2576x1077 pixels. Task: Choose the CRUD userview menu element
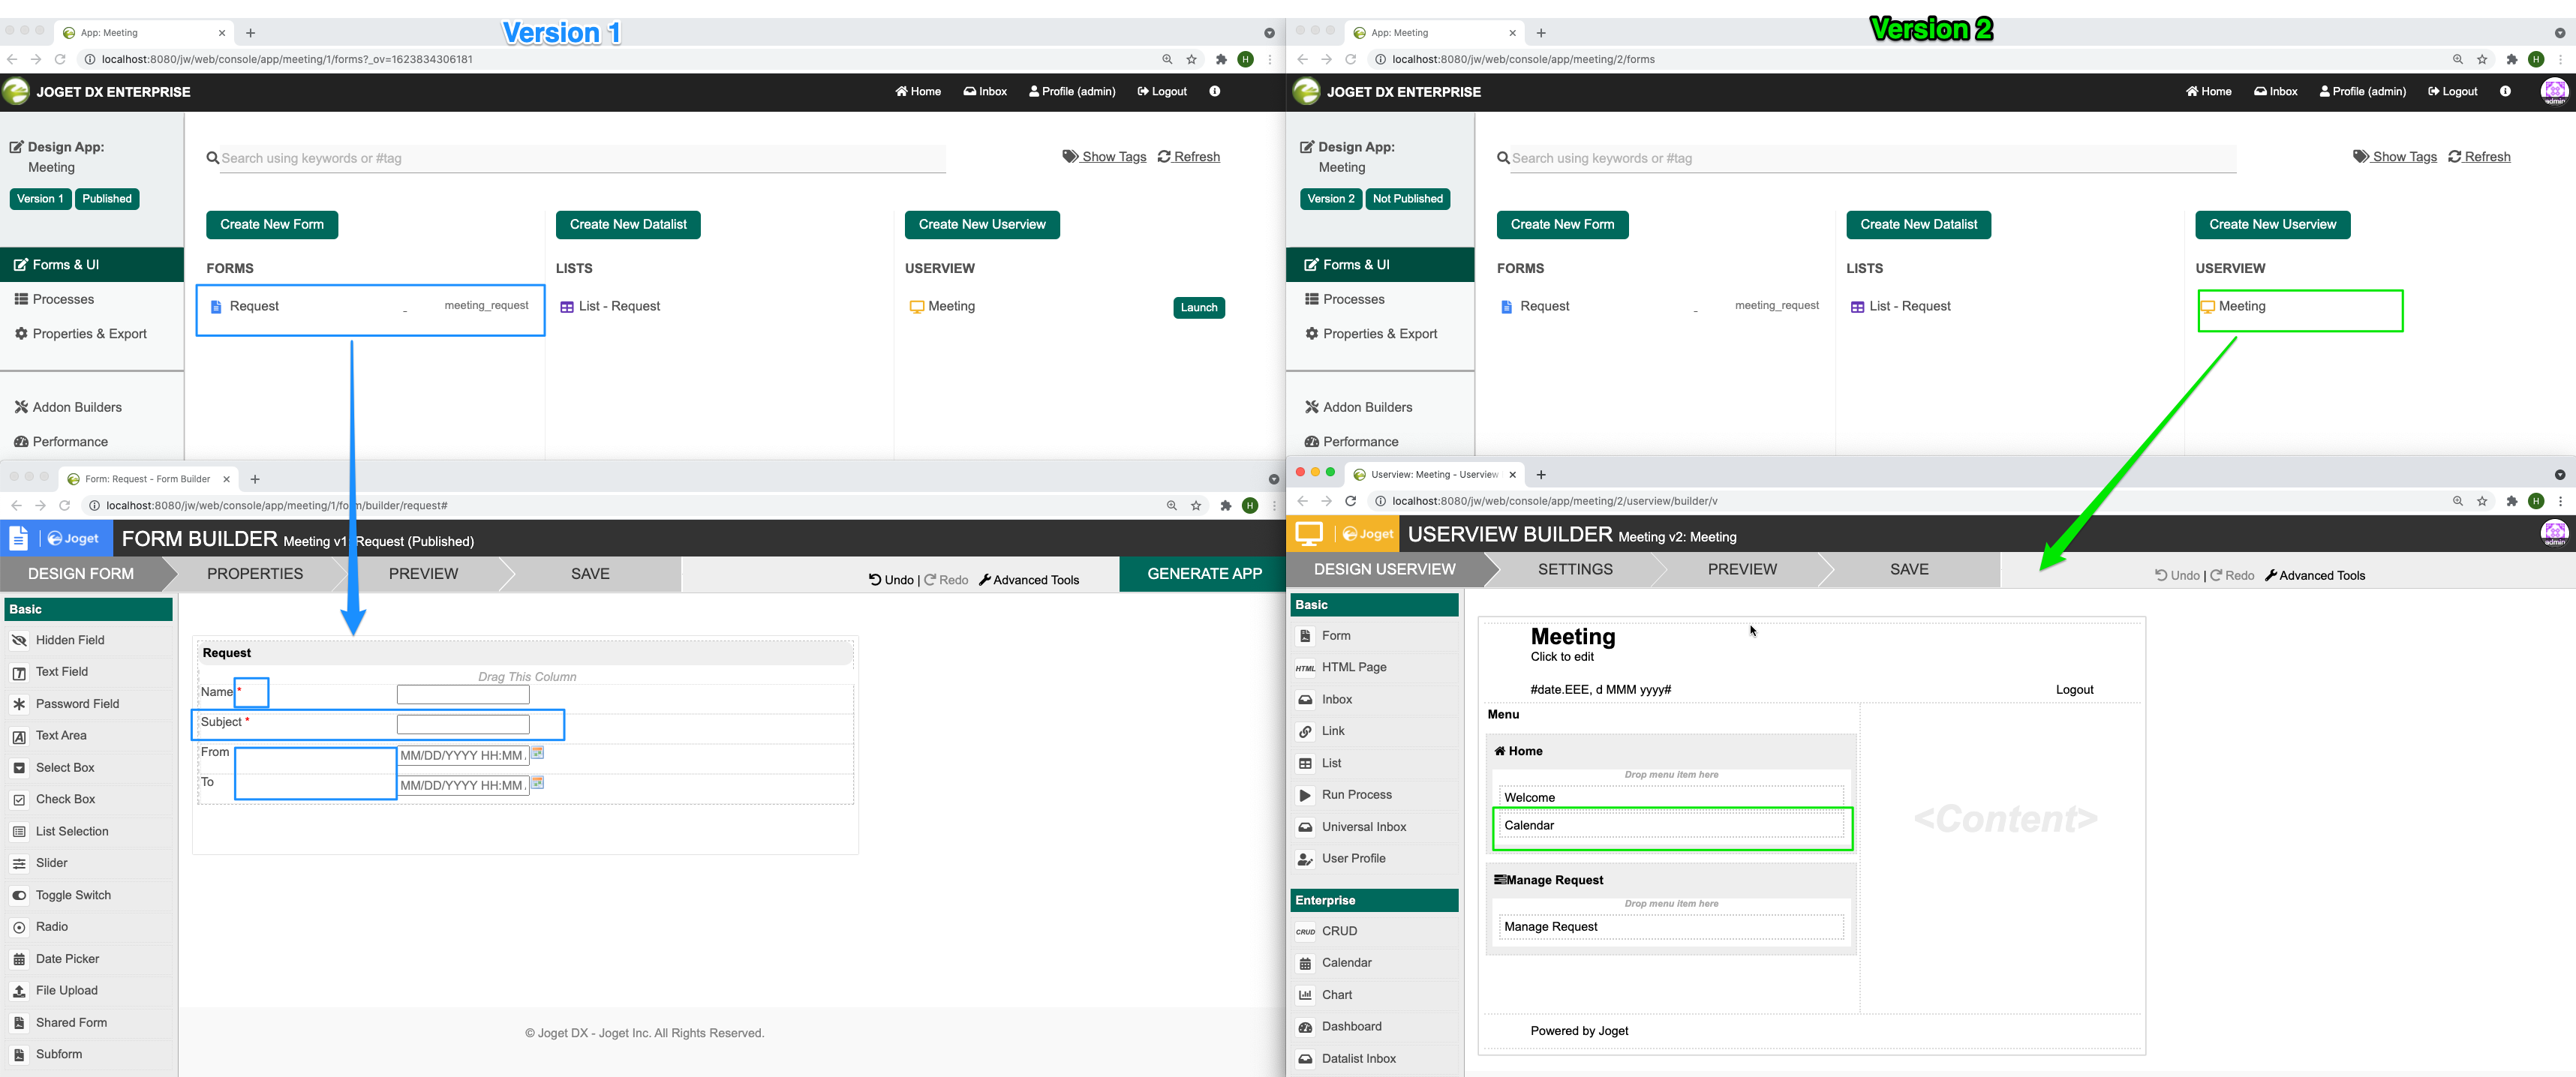coord(1339,931)
